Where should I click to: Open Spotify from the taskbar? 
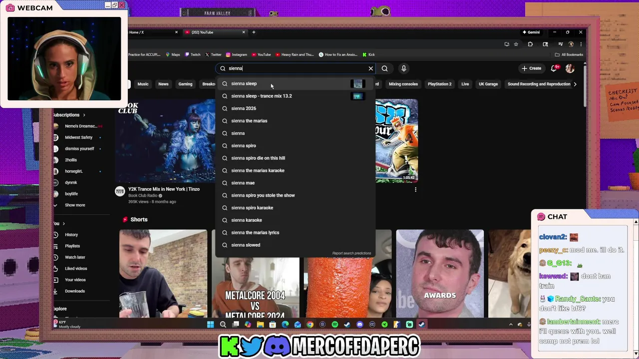pos(334,325)
